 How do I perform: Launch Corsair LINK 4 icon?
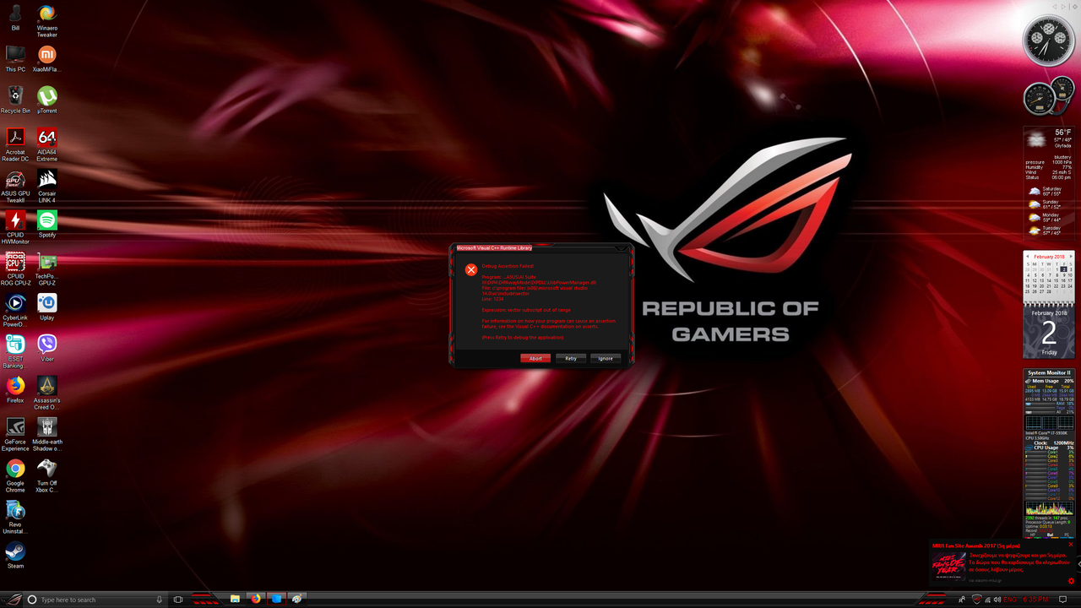tap(47, 186)
